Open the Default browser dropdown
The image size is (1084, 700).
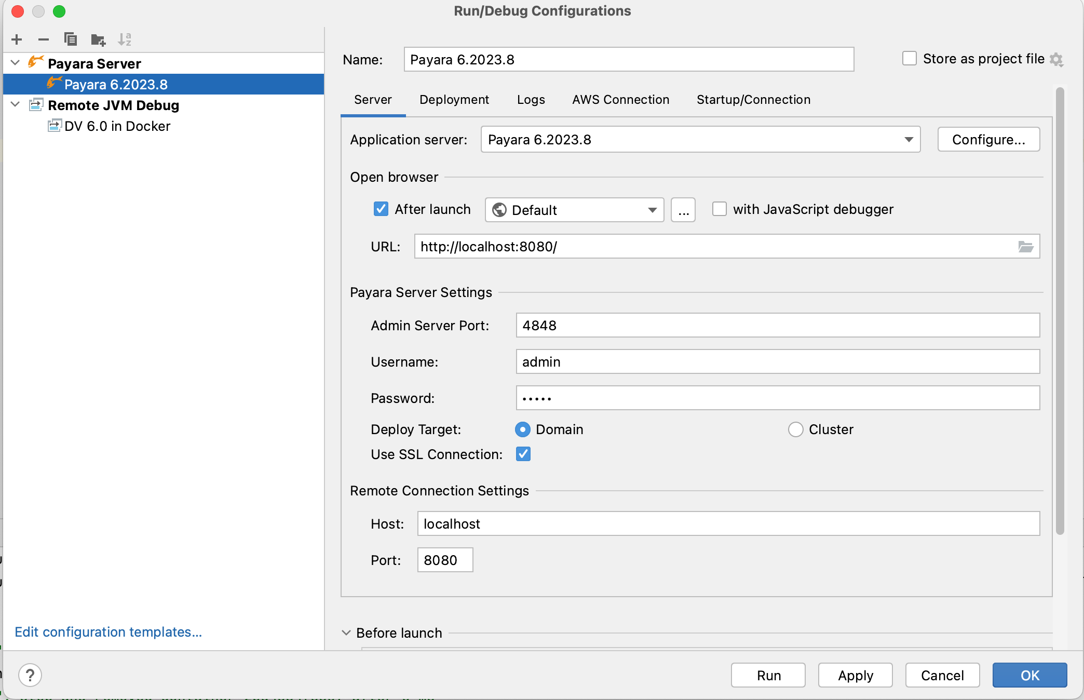pos(574,210)
